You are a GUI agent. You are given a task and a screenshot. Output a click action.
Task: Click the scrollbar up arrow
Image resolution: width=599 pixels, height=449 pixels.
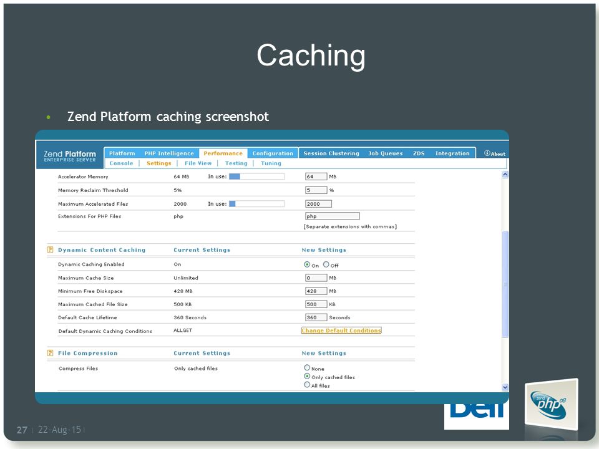coord(505,175)
